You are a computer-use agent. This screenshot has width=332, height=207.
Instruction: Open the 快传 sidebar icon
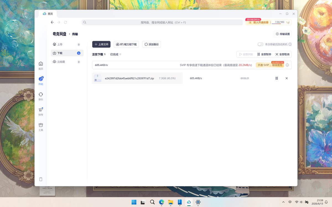click(x=41, y=112)
